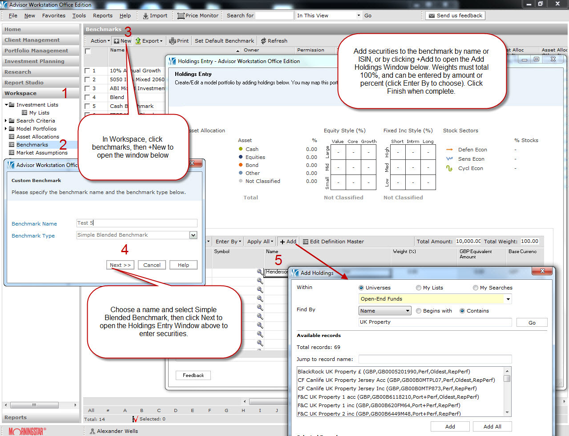Image resolution: width=569 pixels, height=436 pixels.
Task: Click the Next >> button
Action: tap(120, 265)
